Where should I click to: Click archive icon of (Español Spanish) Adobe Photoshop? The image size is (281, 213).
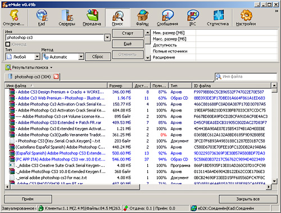(x=12, y=153)
